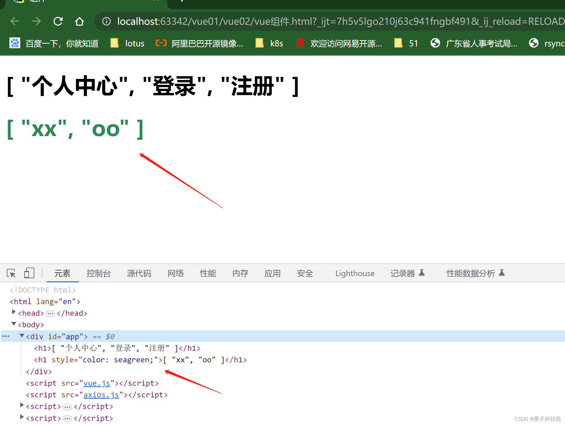The height and width of the screenshot is (424, 565).
Task: Go to browser home page
Action: point(79,21)
